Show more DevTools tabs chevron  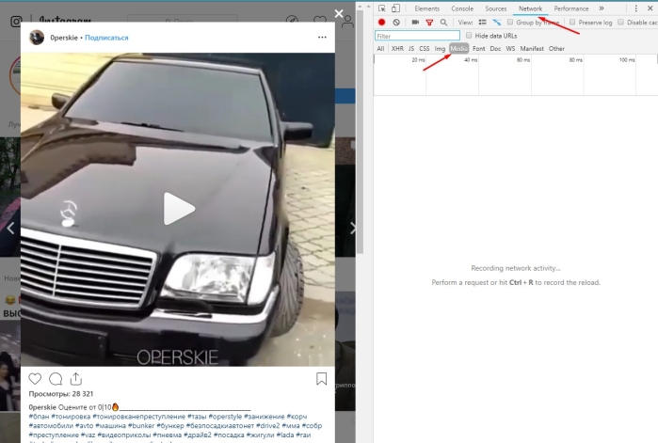point(602,8)
